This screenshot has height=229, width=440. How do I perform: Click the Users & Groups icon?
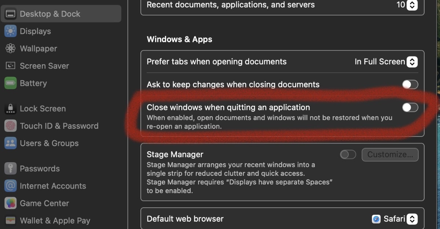(10, 143)
